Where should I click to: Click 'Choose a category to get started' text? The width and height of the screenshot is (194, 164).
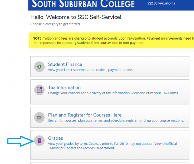[55, 24]
